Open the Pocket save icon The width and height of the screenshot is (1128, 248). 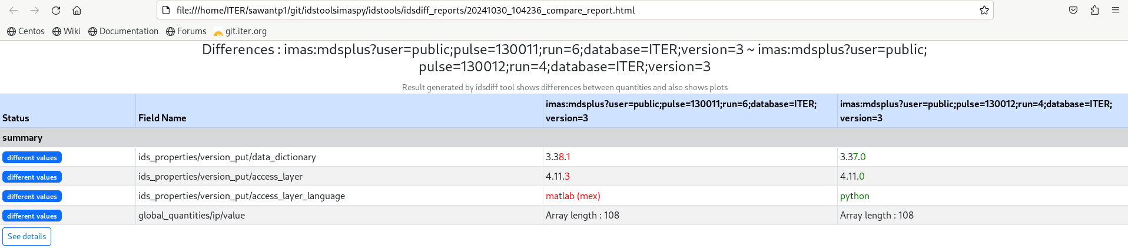(x=1073, y=11)
